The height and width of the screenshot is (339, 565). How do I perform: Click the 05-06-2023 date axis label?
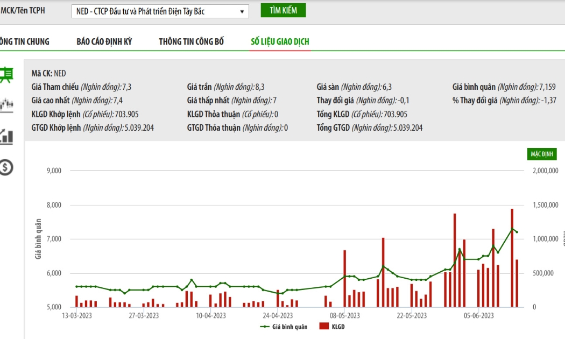(478, 315)
